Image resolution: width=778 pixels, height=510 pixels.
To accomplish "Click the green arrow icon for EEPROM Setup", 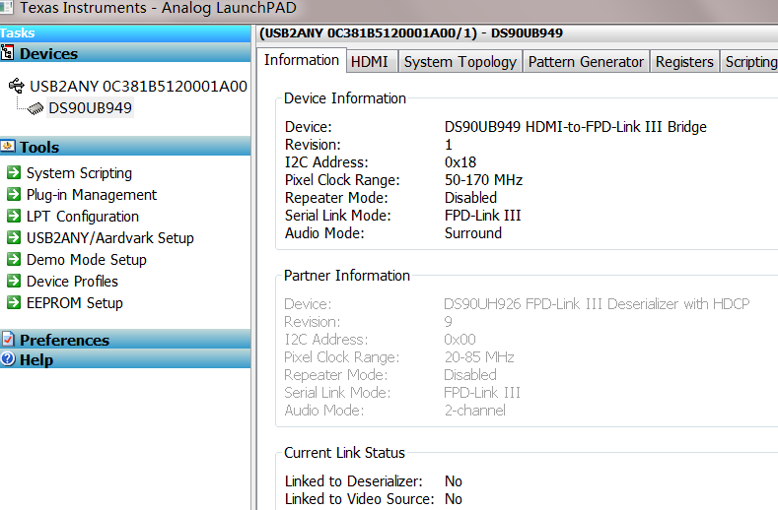I will pyautogui.click(x=14, y=302).
